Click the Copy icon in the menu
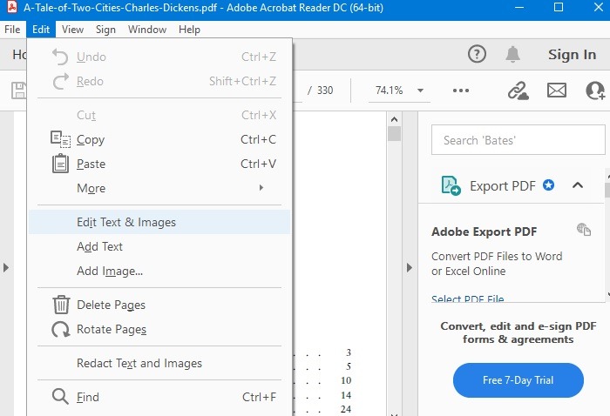Screen dimensions: 610x416 (61, 139)
